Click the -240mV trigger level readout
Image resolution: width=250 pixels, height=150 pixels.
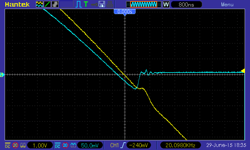coord(138,145)
